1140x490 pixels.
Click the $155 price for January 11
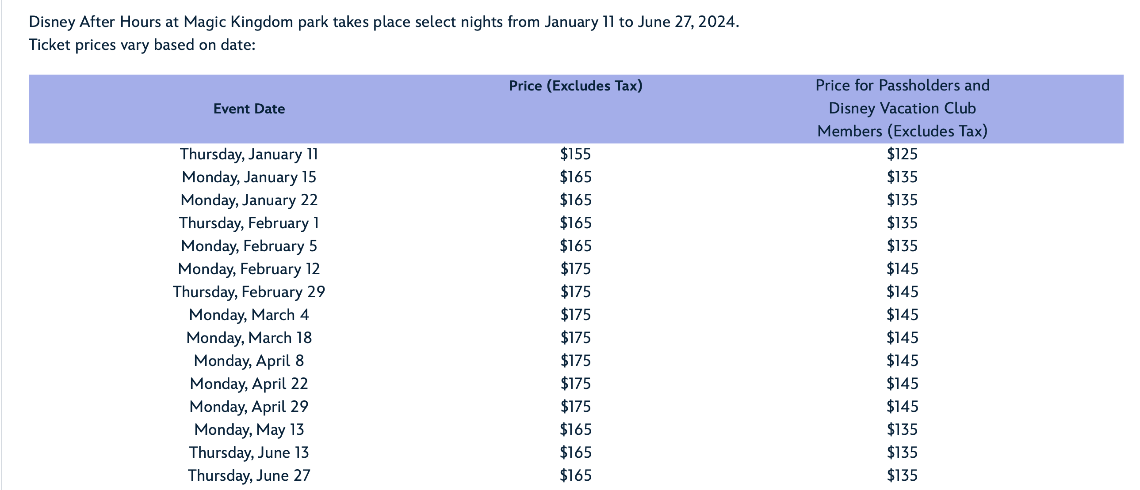[x=575, y=154]
